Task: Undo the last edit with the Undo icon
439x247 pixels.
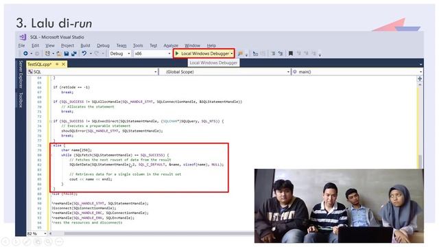Action: 84,54
